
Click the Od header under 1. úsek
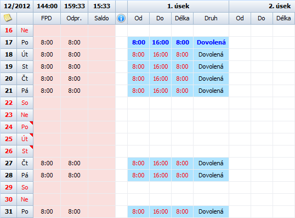[139, 18]
